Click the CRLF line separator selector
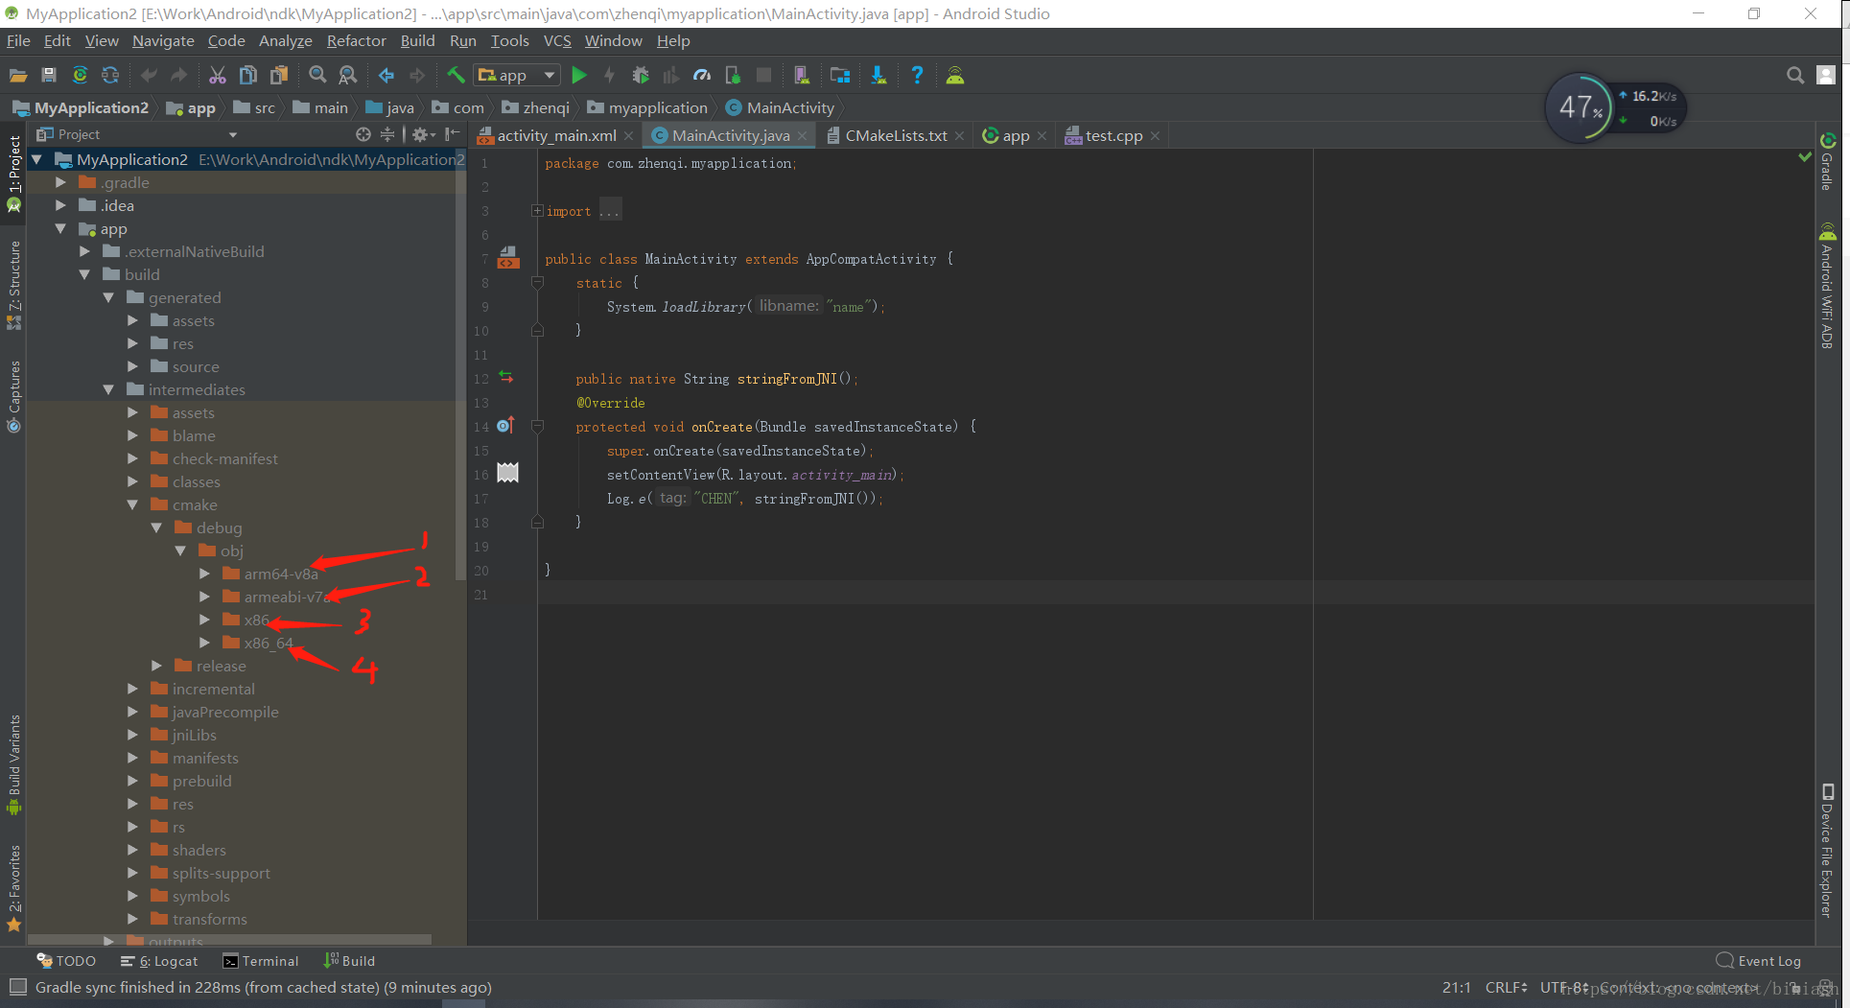This screenshot has height=1008, width=1850. pyautogui.click(x=1507, y=987)
